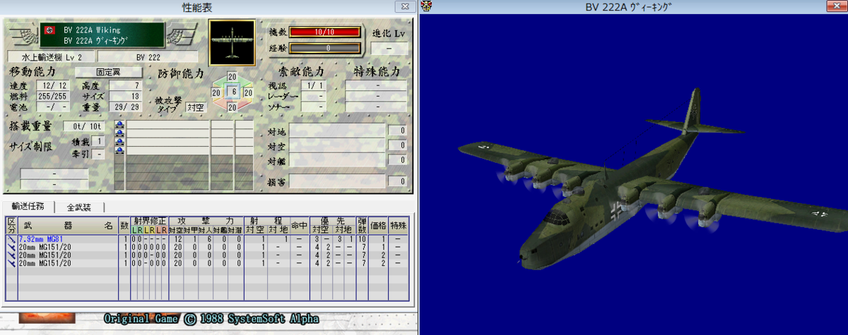Image resolution: width=848 pixels, height=335 pixels.
Task: Click the 機数 10/10 red gauge
Action: point(324,32)
